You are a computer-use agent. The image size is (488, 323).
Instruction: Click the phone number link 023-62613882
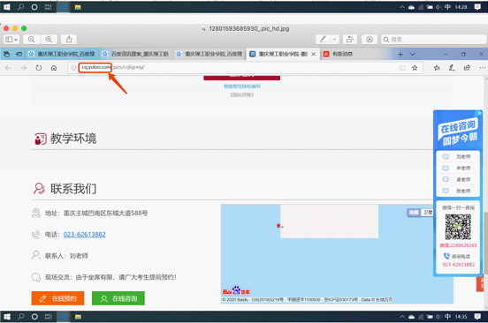[x=84, y=235]
